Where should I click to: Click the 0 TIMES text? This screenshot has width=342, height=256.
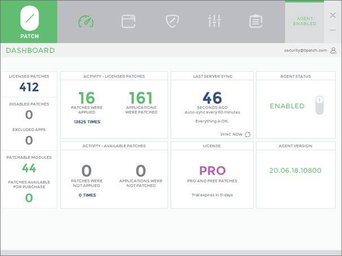pyautogui.click(x=87, y=195)
